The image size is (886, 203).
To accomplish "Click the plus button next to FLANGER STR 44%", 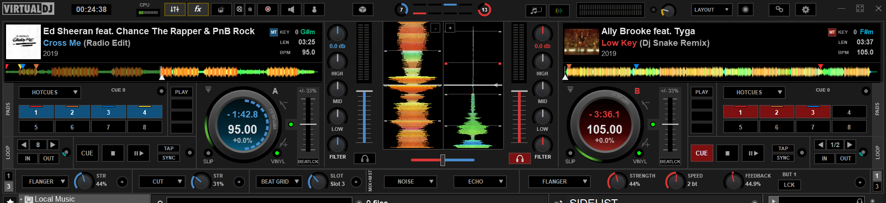I will 122,182.
